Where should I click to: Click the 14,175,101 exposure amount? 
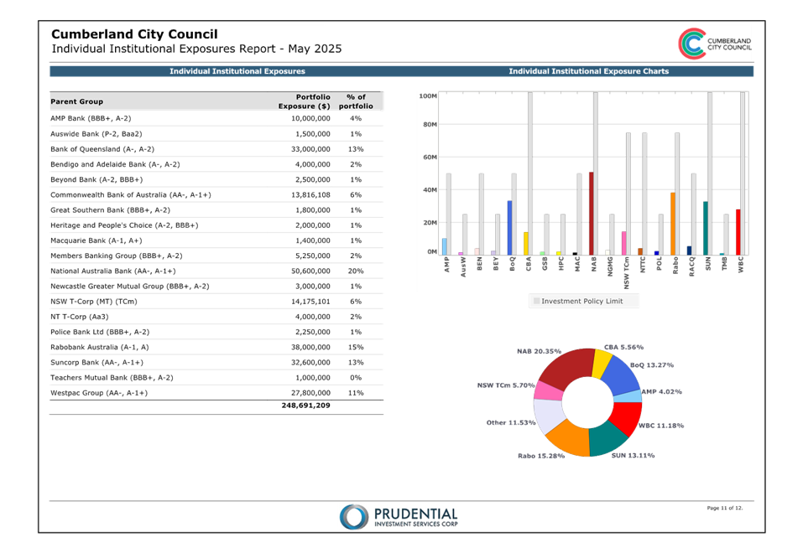click(x=310, y=302)
